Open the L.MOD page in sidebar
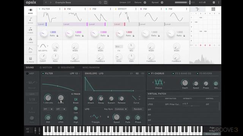Image resolution: width=243 pixels, height=136 pixels. (x=30, y=40)
